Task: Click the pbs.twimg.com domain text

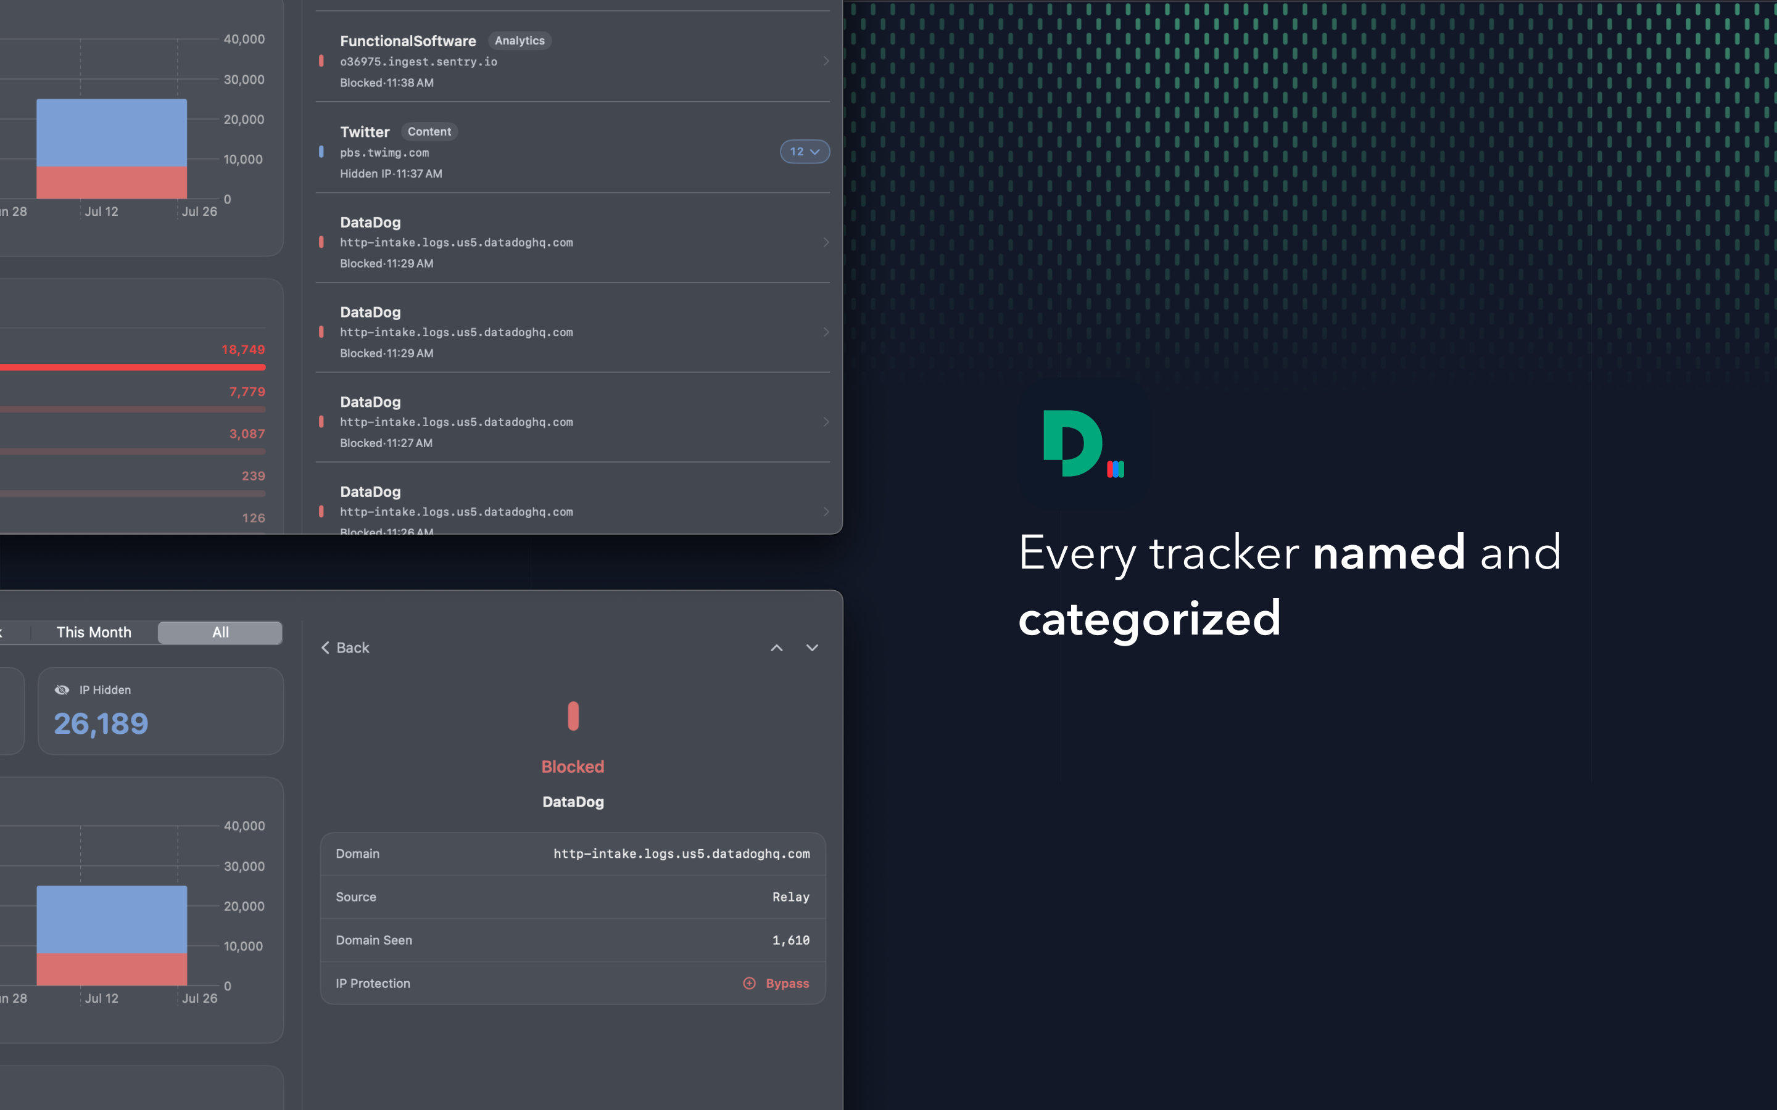Action: point(384,153)
